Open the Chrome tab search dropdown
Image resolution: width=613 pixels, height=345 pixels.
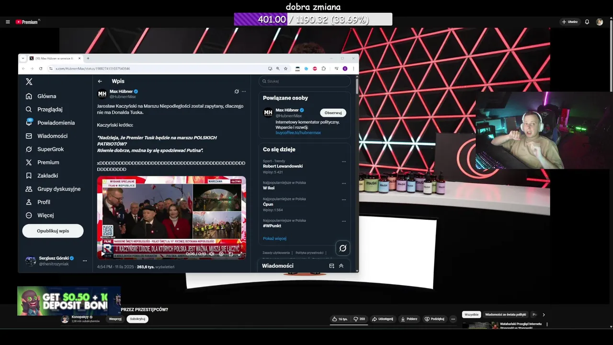[23, 58]
